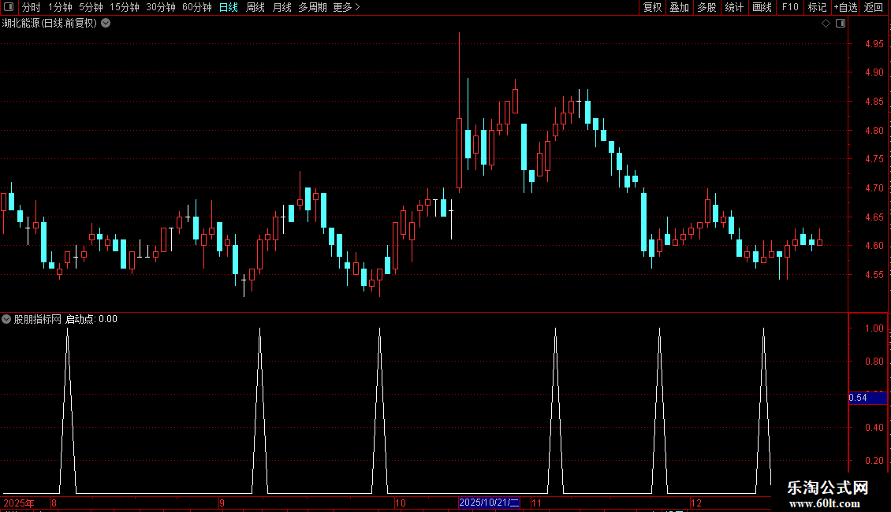Select the 1分钟 period
The height and width of the screenshot is (512, 891).
click(x=60, y=7)
